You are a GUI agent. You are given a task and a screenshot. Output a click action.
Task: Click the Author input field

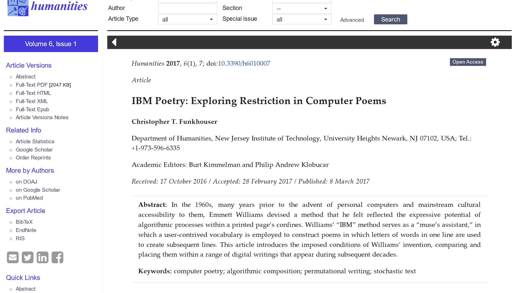pos(187,9)
